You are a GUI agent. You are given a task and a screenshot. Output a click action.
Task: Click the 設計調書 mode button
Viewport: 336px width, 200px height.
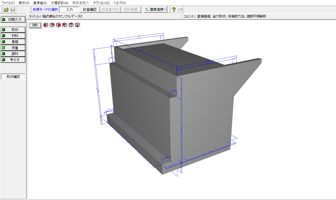point(131,10)
